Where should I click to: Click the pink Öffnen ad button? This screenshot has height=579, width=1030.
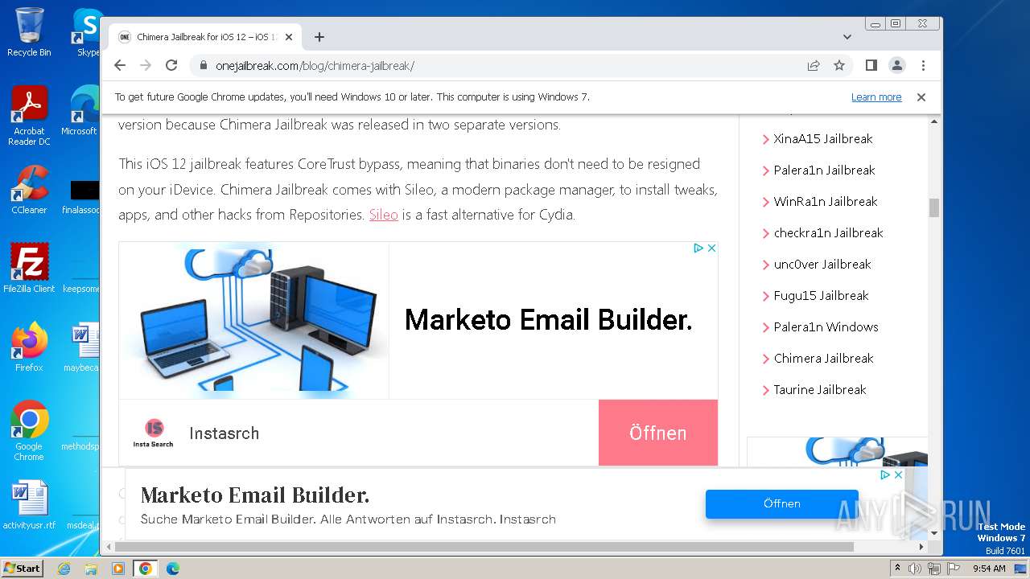(657, 433)
